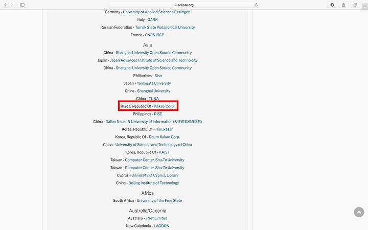Open the Beijing Institute of Technology link
The width and height of the screenshot is (368, 230).
tap(154, 183)
